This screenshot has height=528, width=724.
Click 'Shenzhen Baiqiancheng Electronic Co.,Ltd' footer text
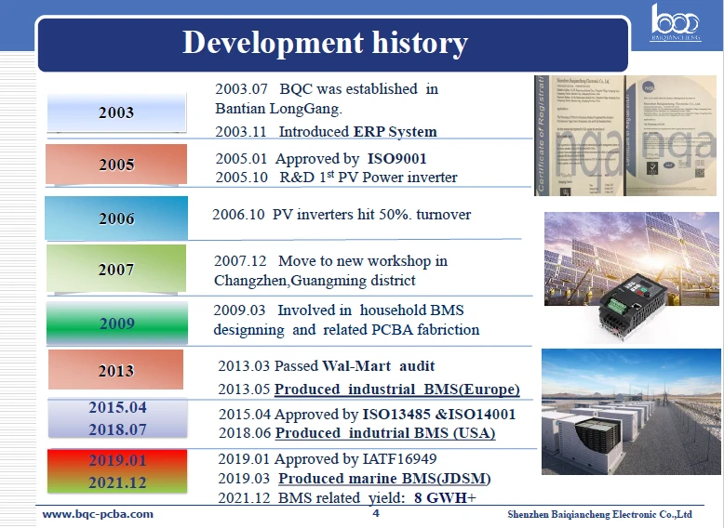[x=599, y=514]
